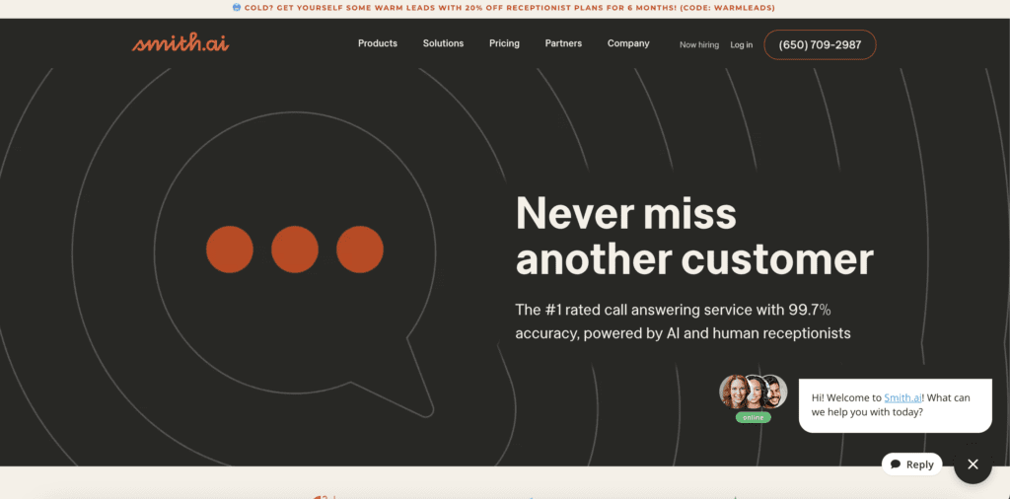Click the 20% off warm leads promo banner
The image size is (1010, 499).
point(504,8)
